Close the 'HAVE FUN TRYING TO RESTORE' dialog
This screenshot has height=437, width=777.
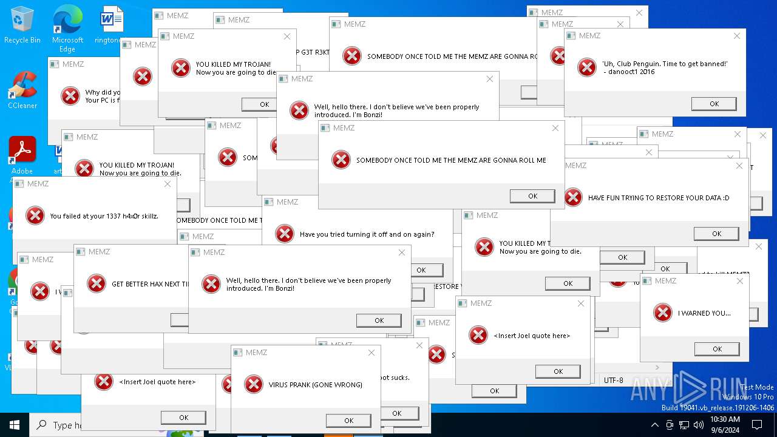(x=739, y=165)
